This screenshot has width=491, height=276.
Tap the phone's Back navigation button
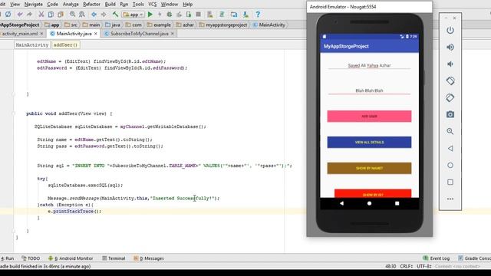[x=341, y=203]
